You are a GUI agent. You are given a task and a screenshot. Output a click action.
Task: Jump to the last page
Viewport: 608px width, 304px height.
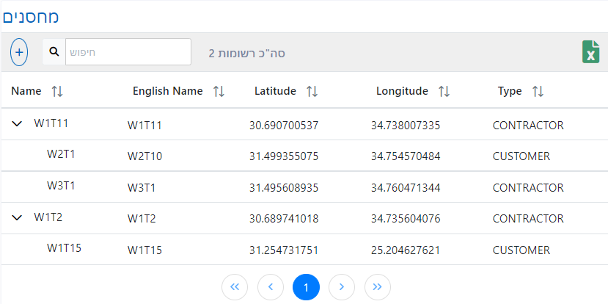(x=377, y=286)
